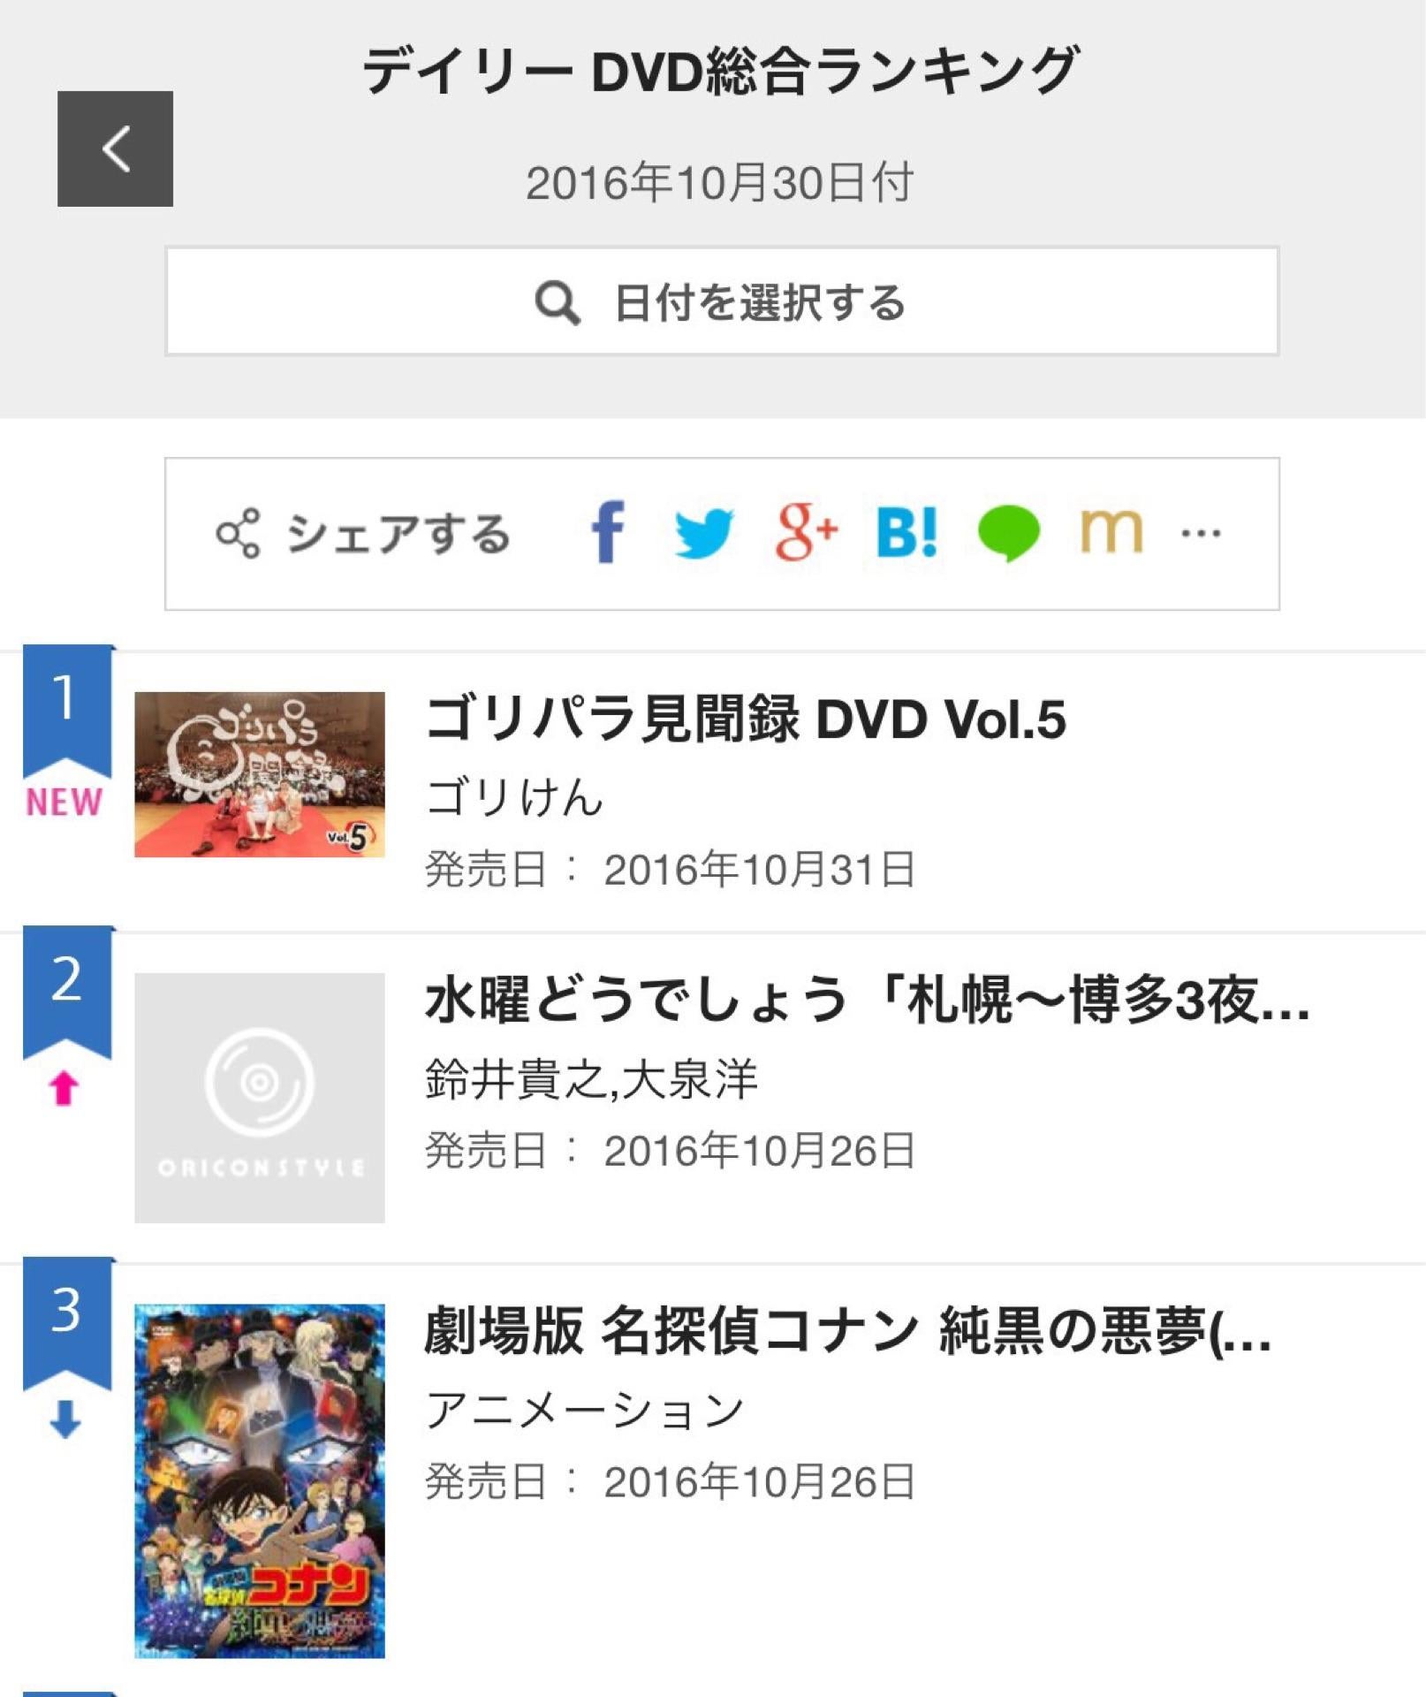Screen dimensions: 1426x1697
Task: Click the Oricon Style placeholder thumbnail
Action: (x=259, y=1098)
